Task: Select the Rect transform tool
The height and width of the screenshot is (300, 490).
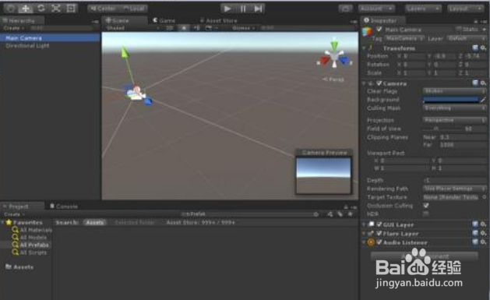Action: (71, 9)
